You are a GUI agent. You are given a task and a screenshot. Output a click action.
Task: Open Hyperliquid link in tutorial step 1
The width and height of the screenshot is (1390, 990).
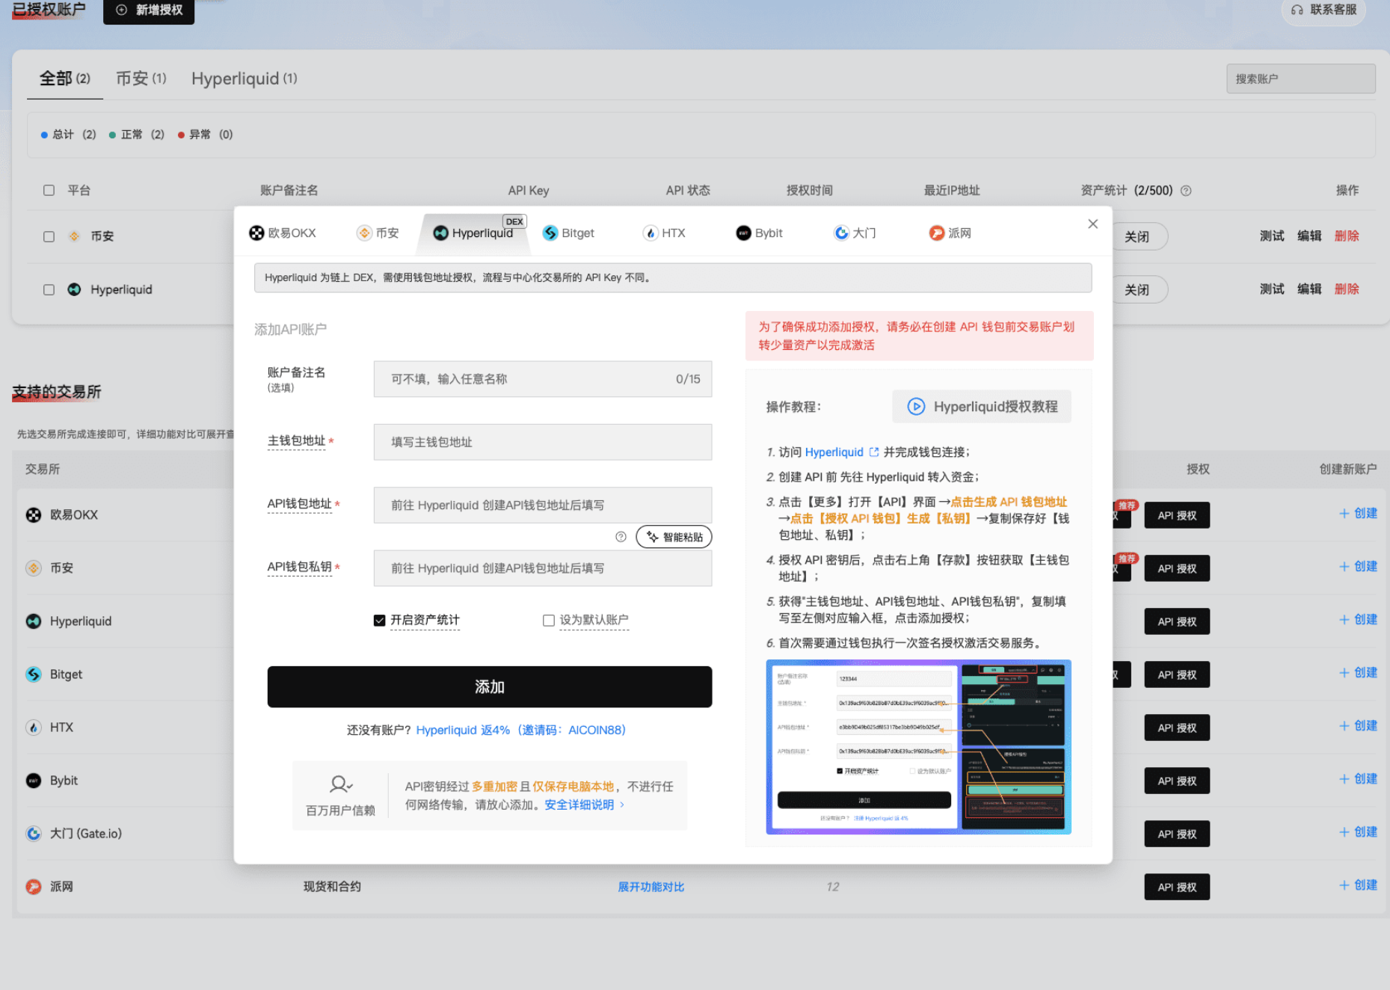click(834, 452)
